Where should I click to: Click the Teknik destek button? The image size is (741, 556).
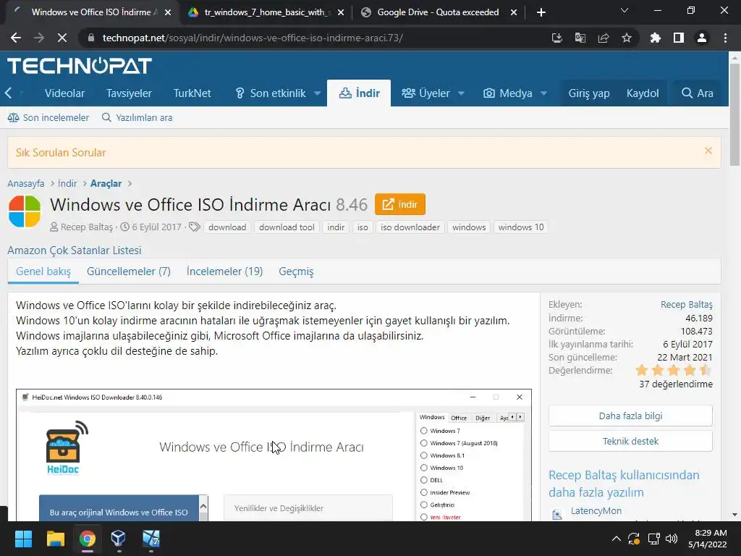(630, 441)
